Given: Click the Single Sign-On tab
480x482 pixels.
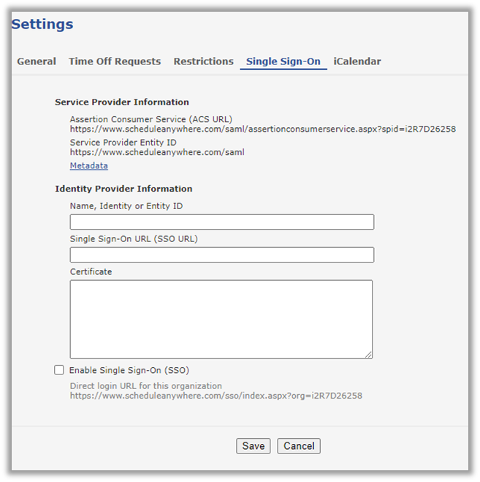Looking at the screenshot, I should point(283,61).
